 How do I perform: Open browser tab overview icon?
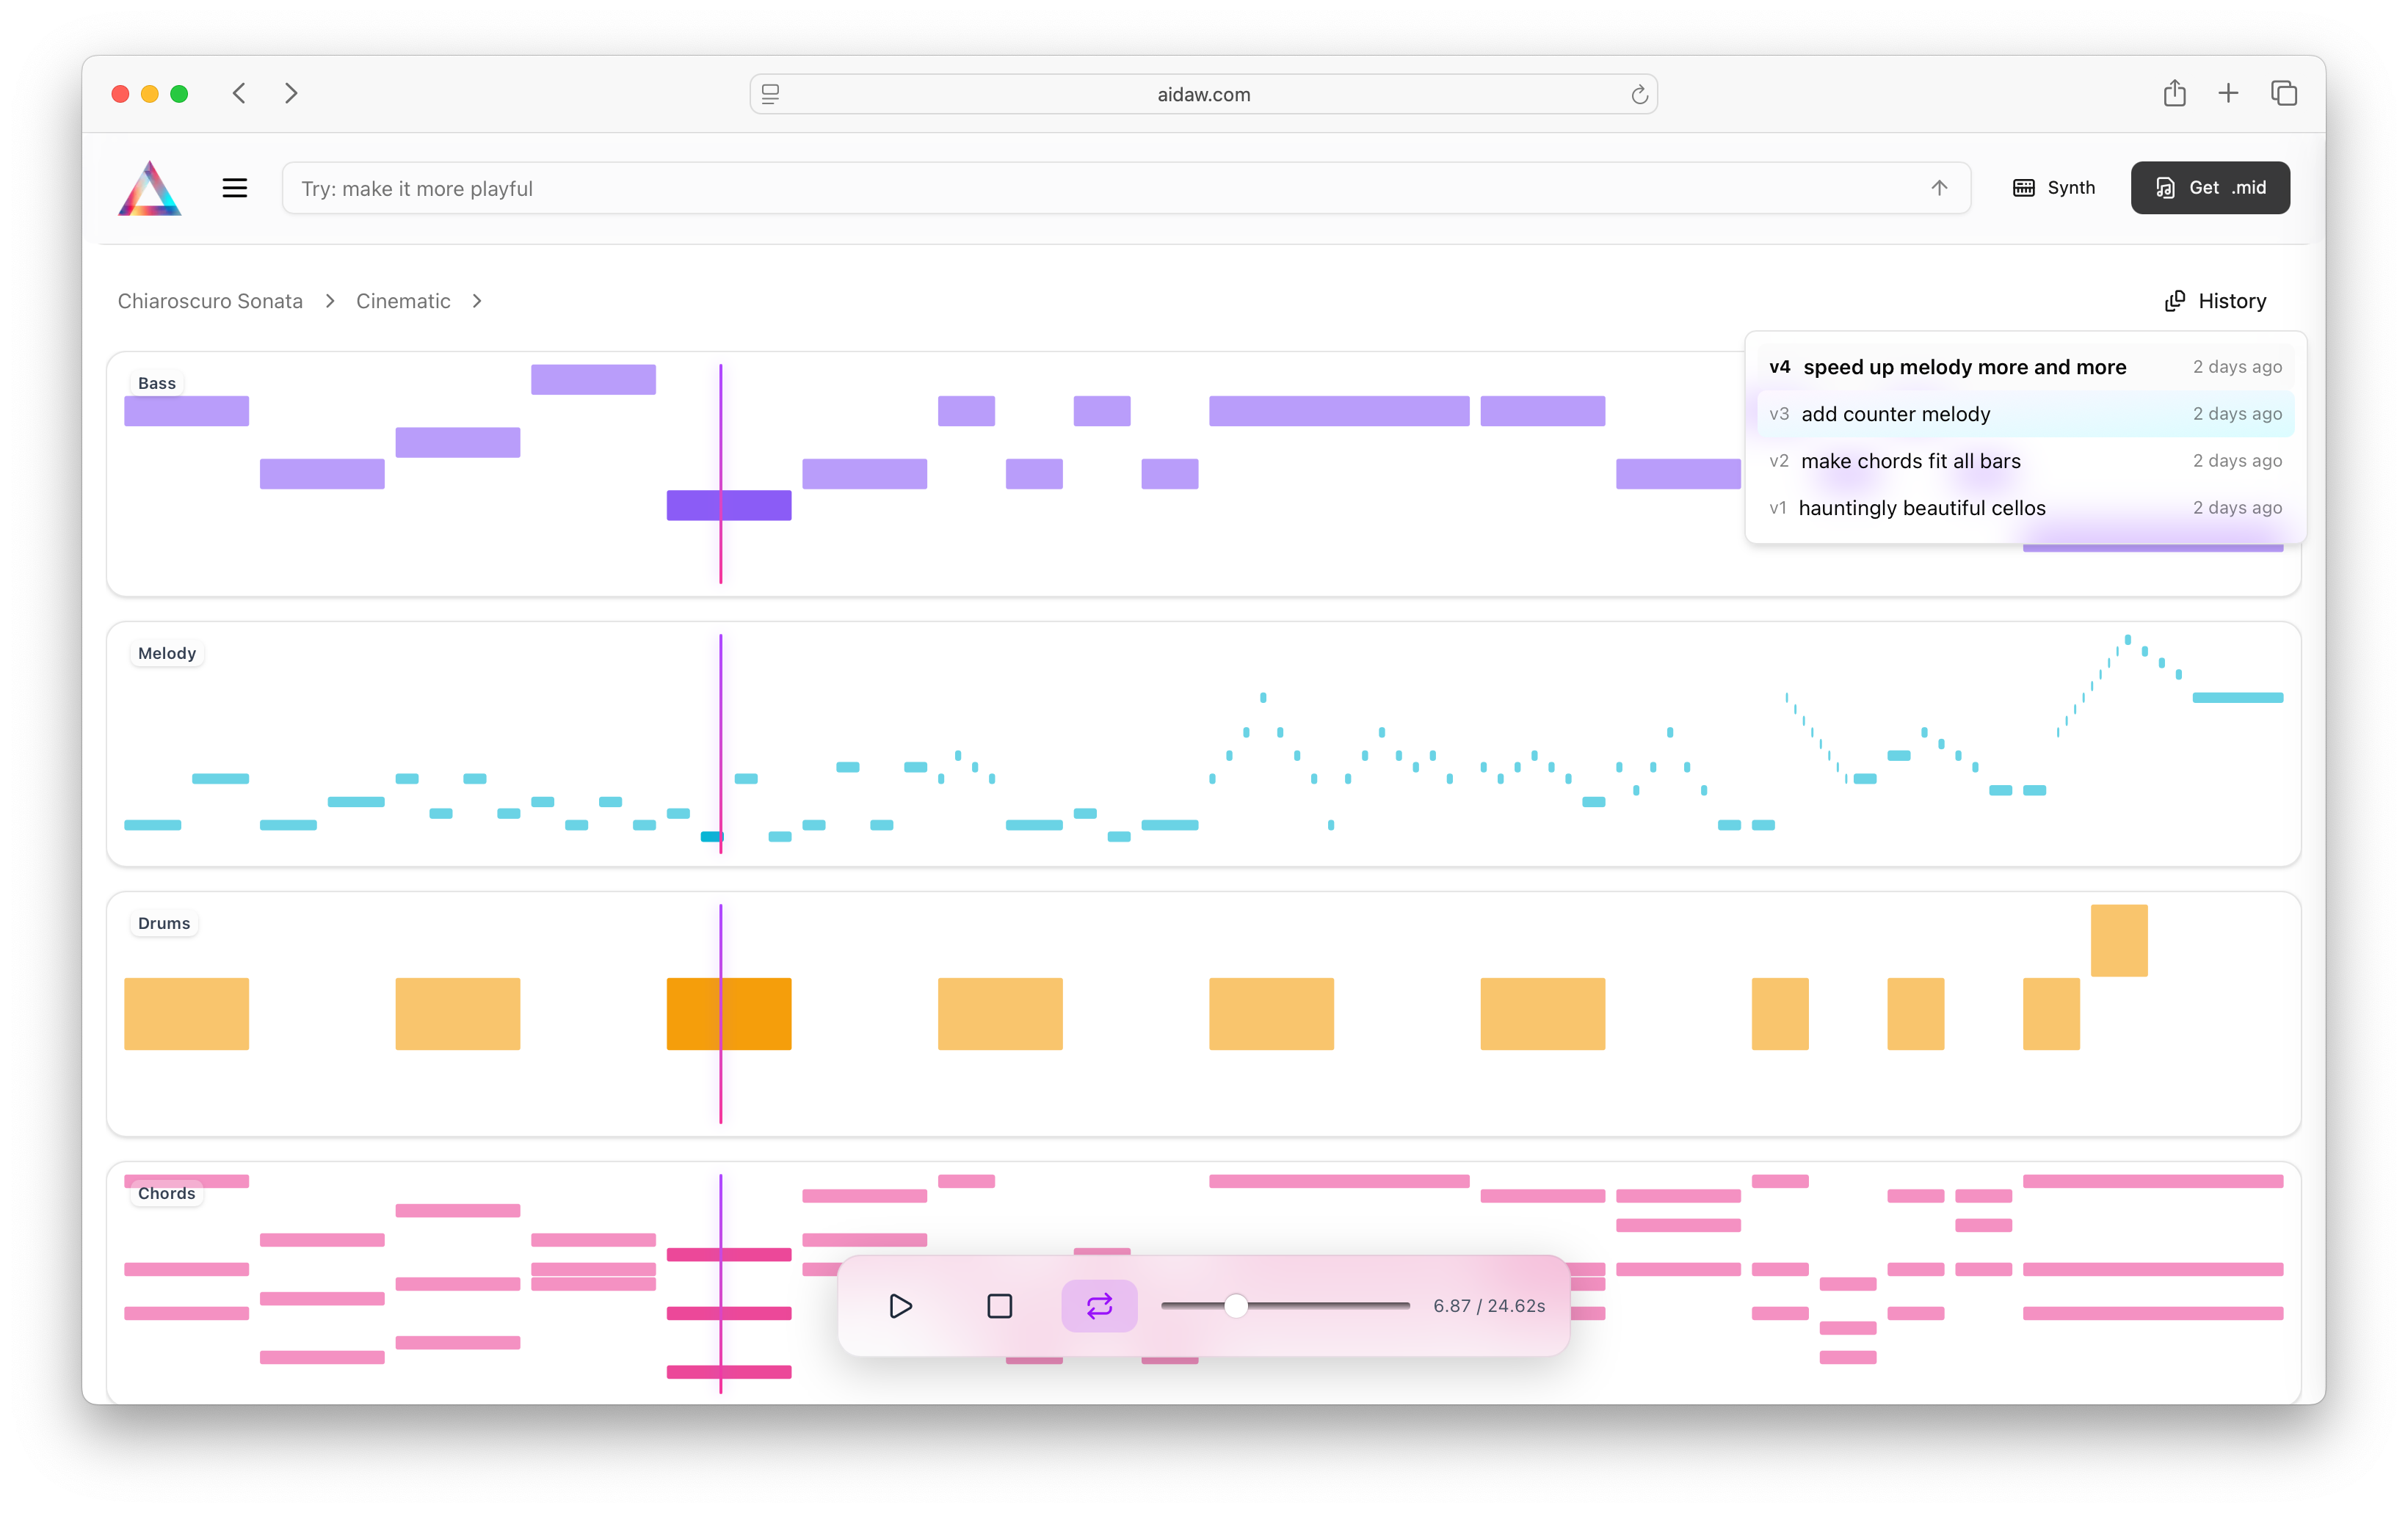tap(2283, 94)
